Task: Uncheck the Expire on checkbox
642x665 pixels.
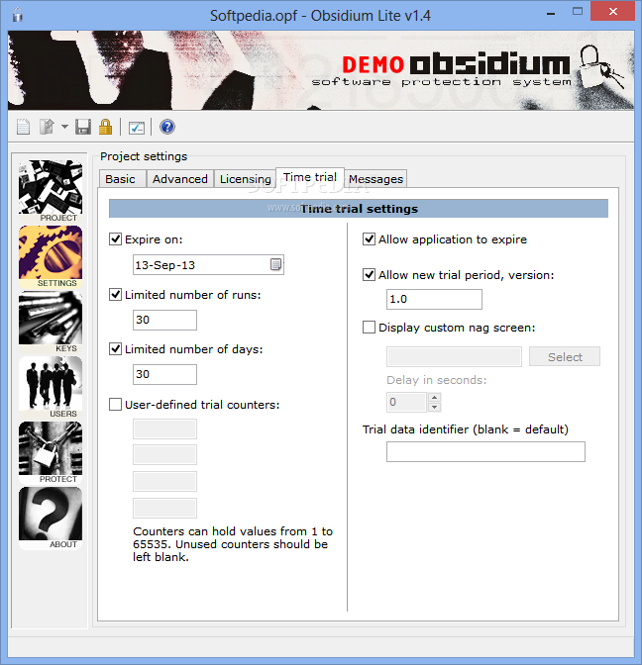Action: pos(116,239)
